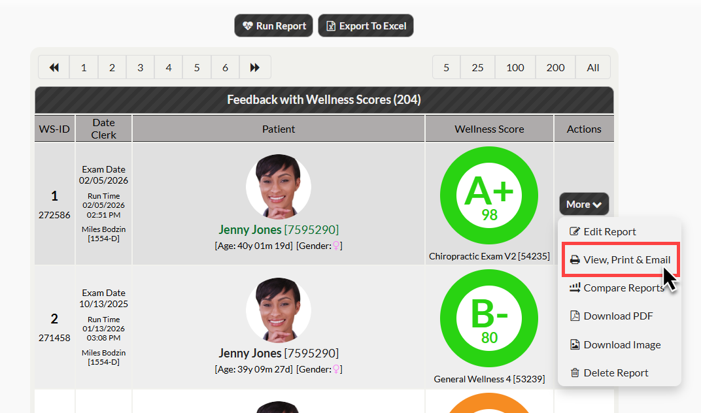The image size is (701, 413).
Task: Click Age: 40y 01m 19d text
Action: (254, 246)
